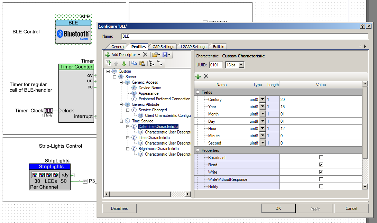Click the C icon beside Appearance
This screenshot has height=223, width=377.
click(x=134, y=93)
